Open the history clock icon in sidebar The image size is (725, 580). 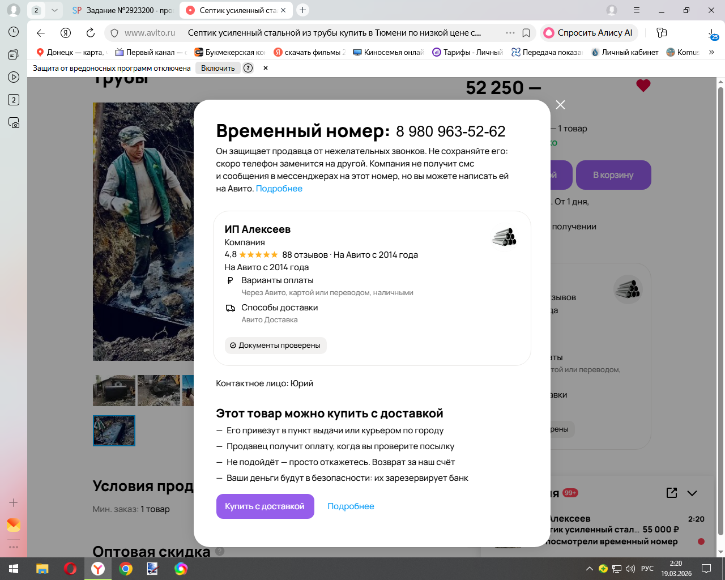[14, 32]
